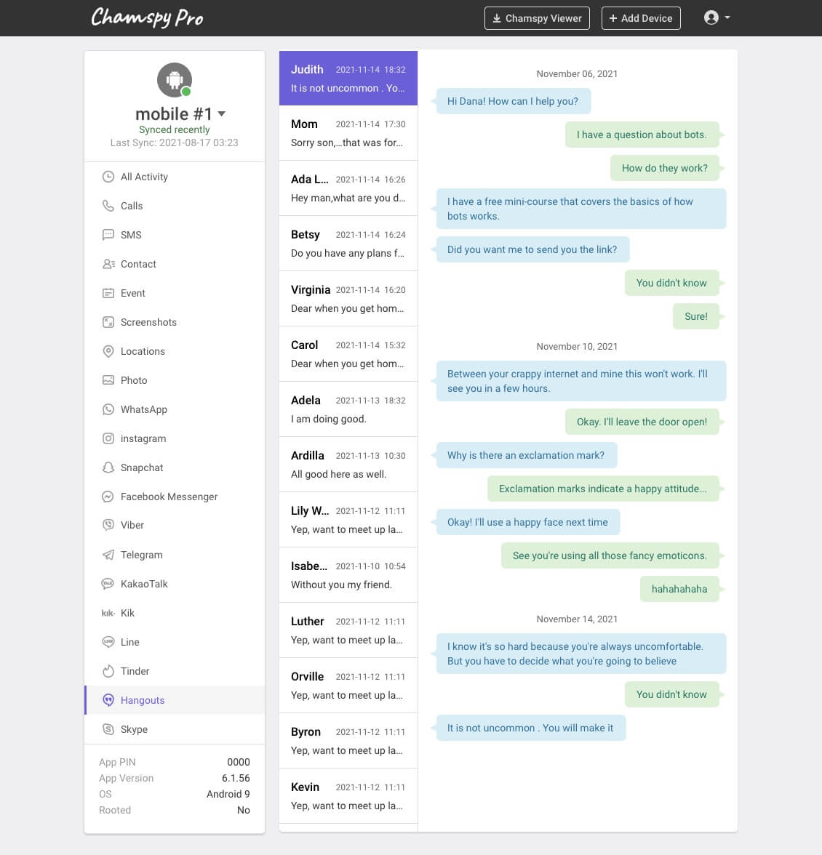Select the Lily W... chat thread
This screenshot has height=855, width=822.
(348, 520)
